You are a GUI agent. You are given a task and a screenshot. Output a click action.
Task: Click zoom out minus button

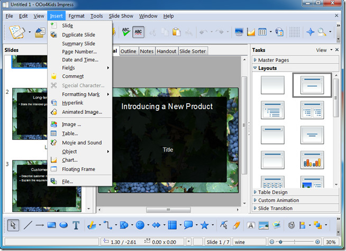coord(272,242)
